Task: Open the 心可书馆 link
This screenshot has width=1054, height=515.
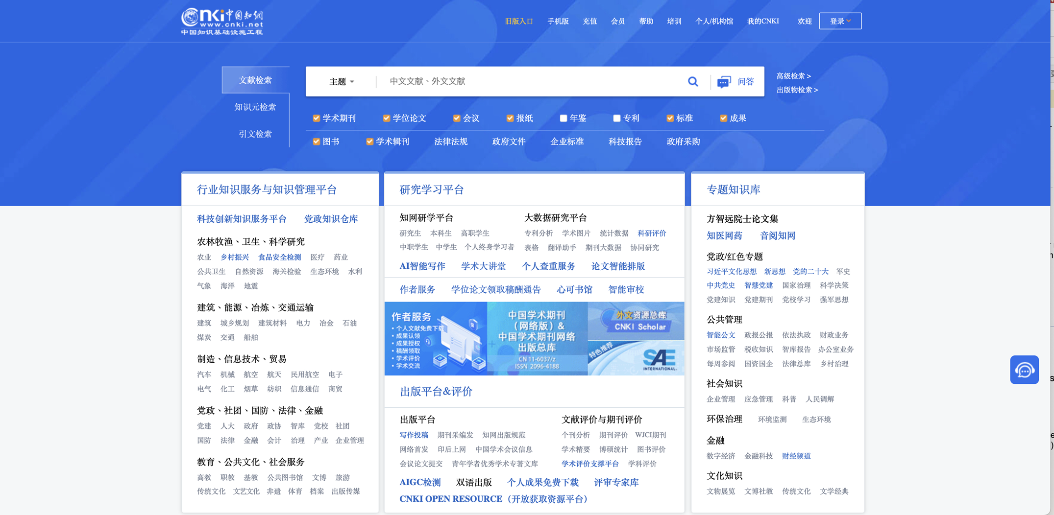Action: pos(574,290)
